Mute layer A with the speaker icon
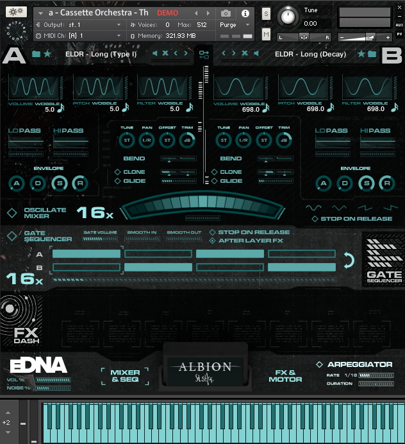This screenshot has width=405, height=444. pos(154,53)
